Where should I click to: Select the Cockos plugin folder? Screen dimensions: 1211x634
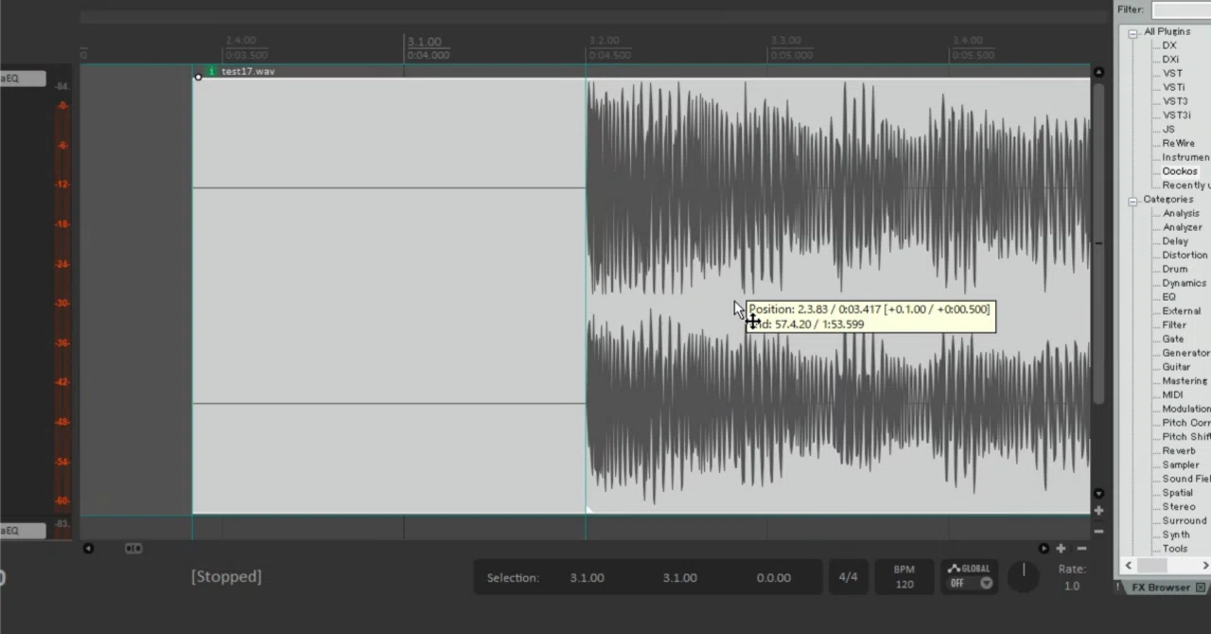tap(1180, 171)
